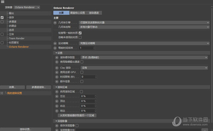Uncheck 检查每一帧的材质
This screenshot has height=131, width=213.
(80, 33)
